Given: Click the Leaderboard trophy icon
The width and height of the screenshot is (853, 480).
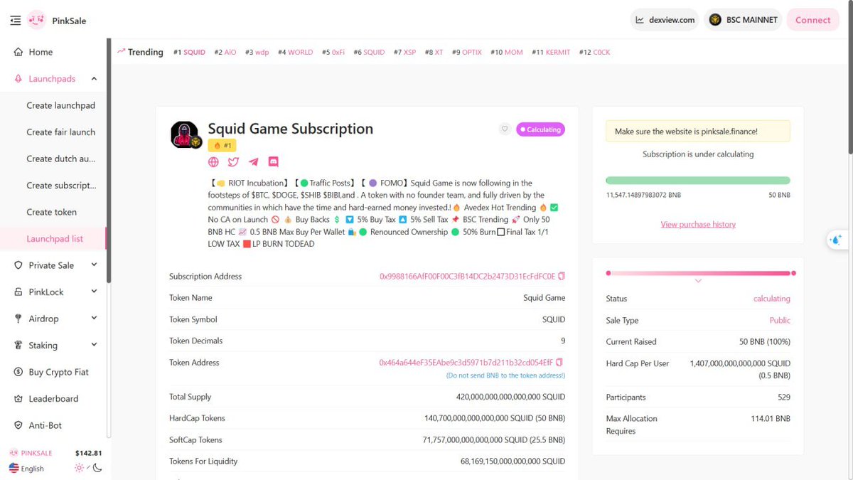Looking at the screenshot, I should coord(18,399).
